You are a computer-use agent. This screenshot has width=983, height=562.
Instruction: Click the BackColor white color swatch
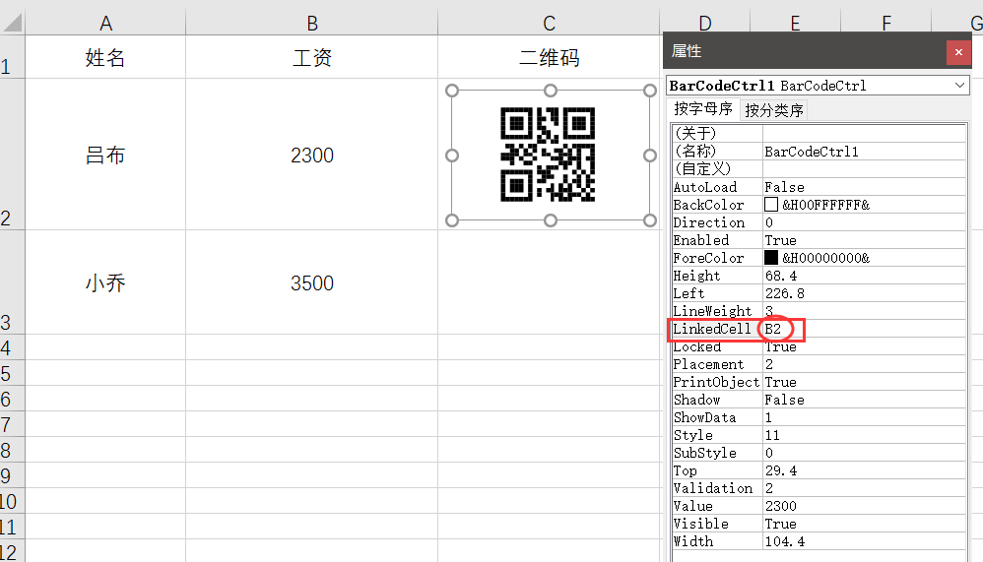click(x=771, y=205)
